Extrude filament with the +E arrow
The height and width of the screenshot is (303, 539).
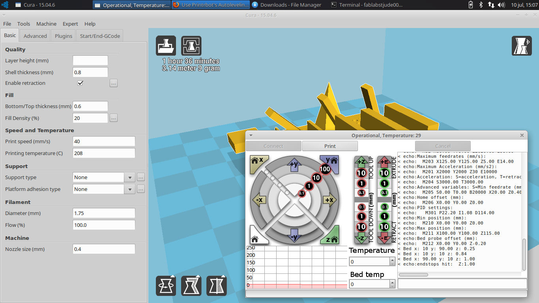coord(384,161)
